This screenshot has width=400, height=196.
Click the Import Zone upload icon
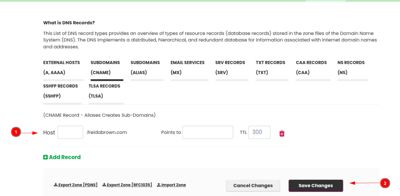pyautogui.click(x=159, y=185)
